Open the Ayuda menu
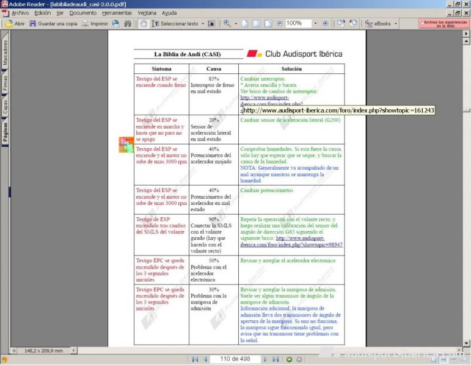 pos(169,13)
